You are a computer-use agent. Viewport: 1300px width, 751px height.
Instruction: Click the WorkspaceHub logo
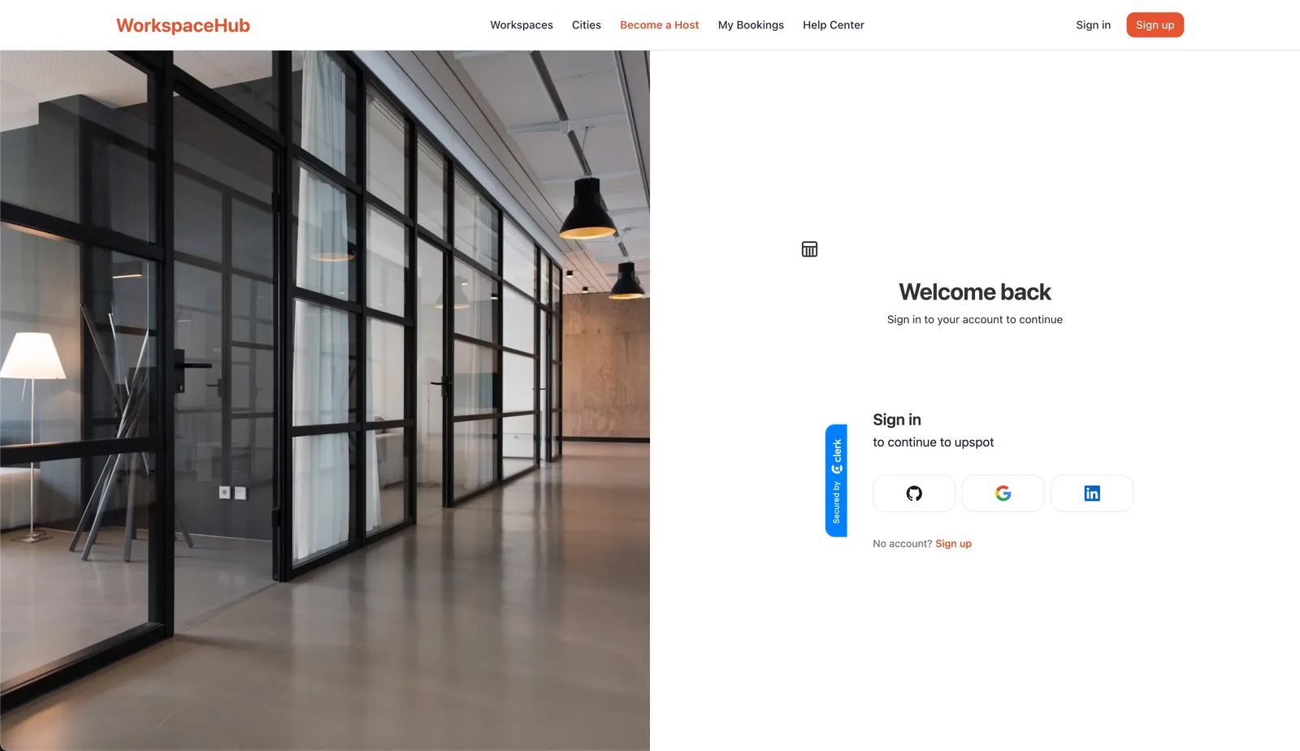coord(183,25)
